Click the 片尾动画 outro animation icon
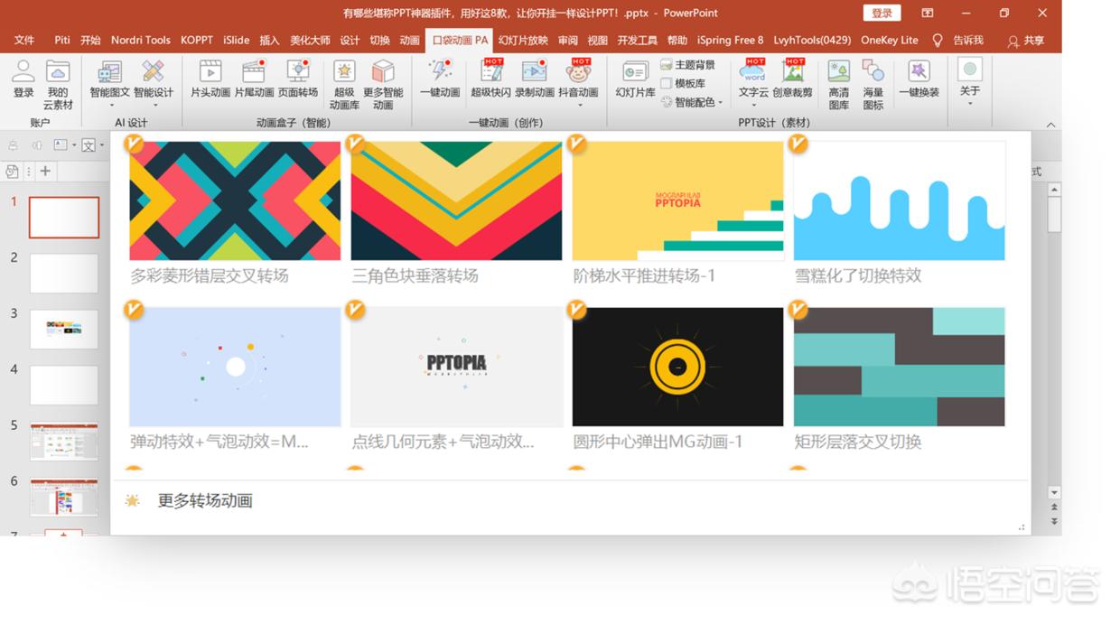Image resolution: width=1120 pixels, height=624 pixels. [x=254, y=72]
